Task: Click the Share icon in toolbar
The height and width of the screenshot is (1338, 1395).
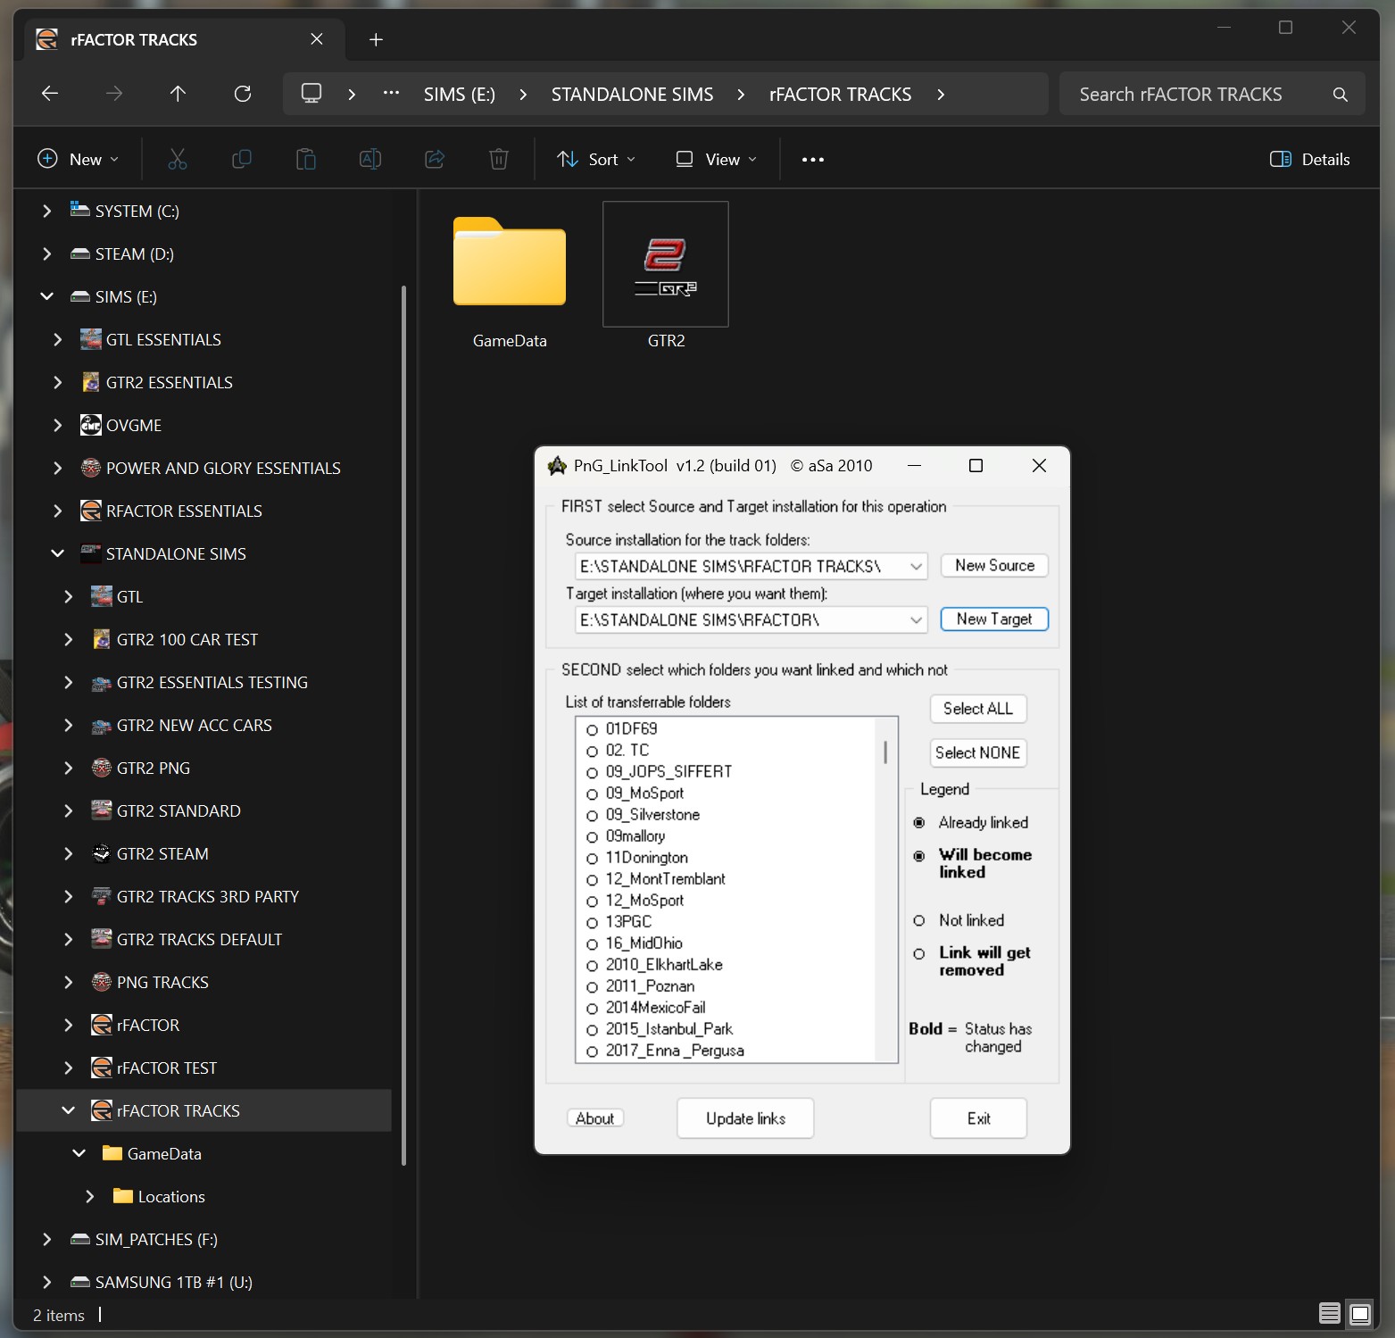Action: point(435,160)
